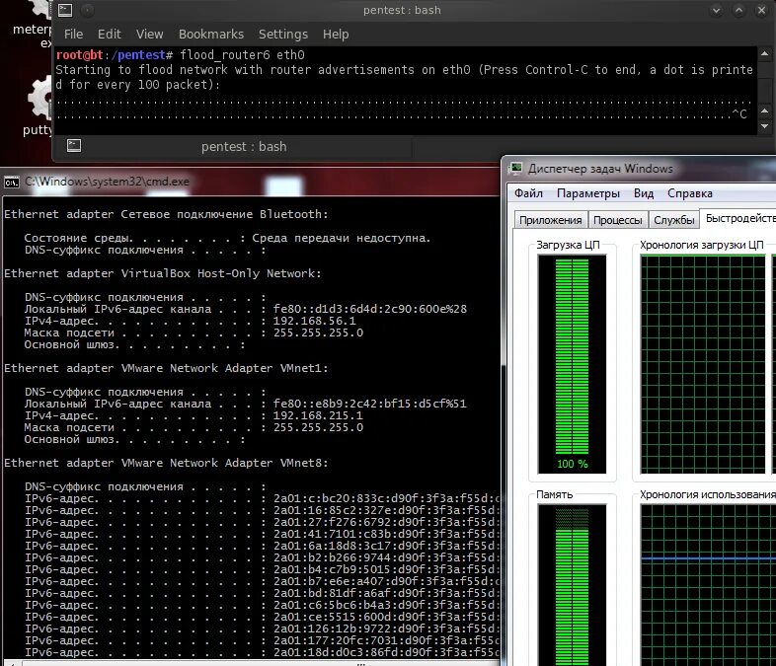The image size is (776, 666).
Task: Select the 'pentest : bash' terminal tab
Action: [x=233, y=147]
